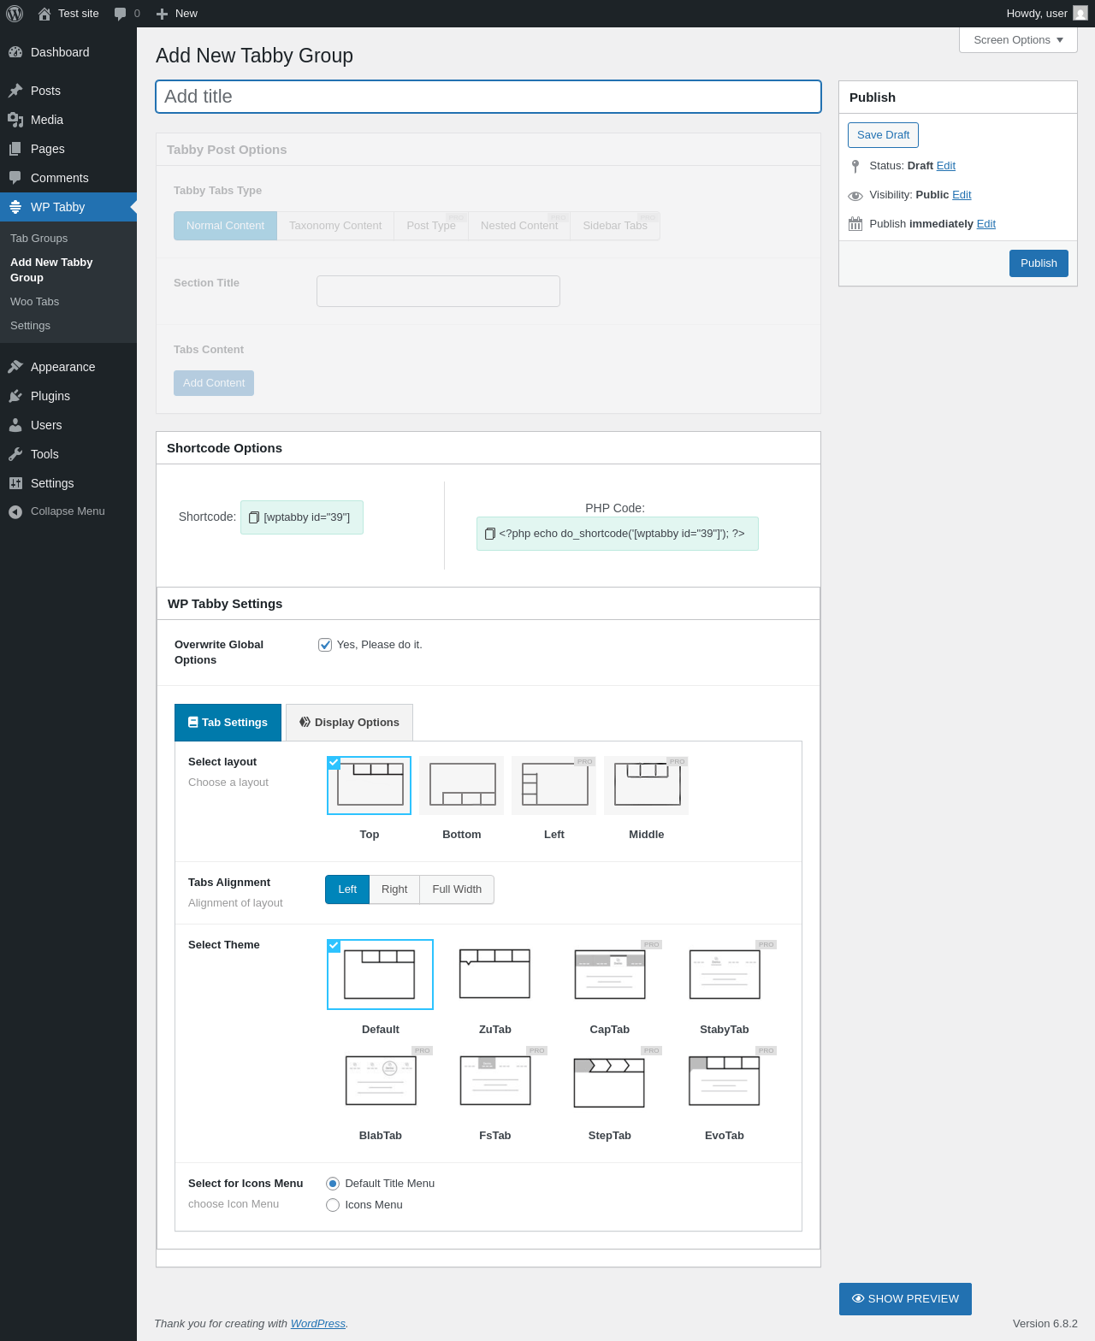
Task: Open the WordPress footer link
Action: pos(318,1324)
